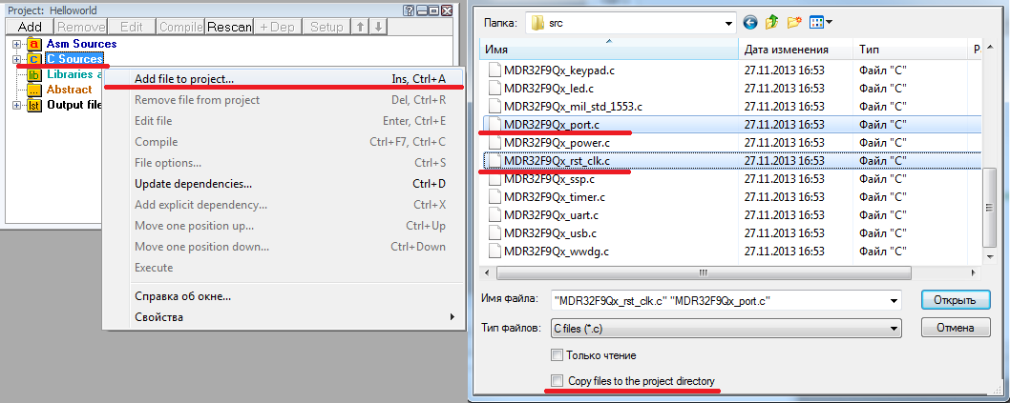Click the project panel help icon
Viewport: 1010px width, 403px height.
409,10
